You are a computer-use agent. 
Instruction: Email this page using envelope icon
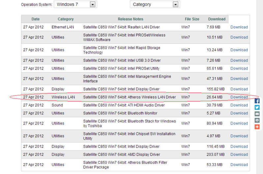[x=257, y=114]
